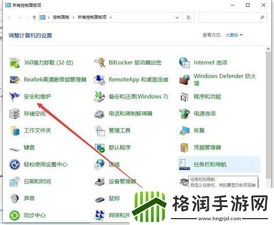Screen dimensions: 274x225
Task: Click the 日期和时间 link text
Action: click(x=38, y=182)
